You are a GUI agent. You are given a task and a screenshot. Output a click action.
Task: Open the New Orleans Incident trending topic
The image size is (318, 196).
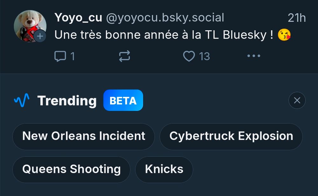pos(83,136)
